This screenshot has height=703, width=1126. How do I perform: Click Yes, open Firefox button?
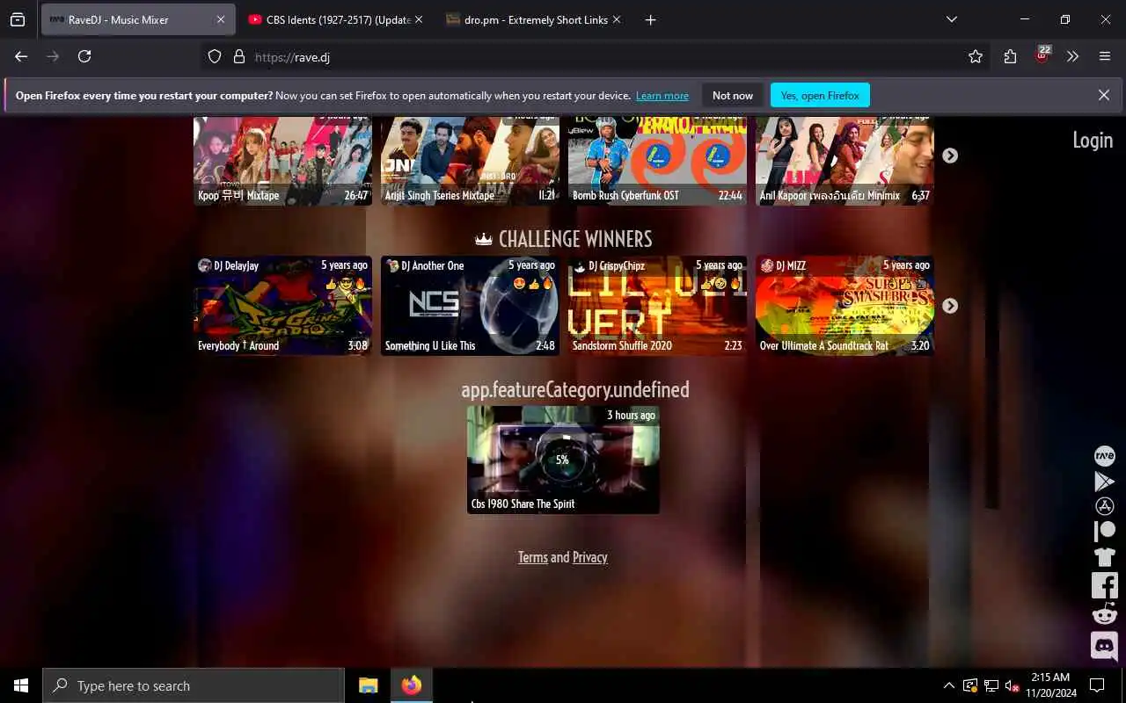(x=820, y=95)
